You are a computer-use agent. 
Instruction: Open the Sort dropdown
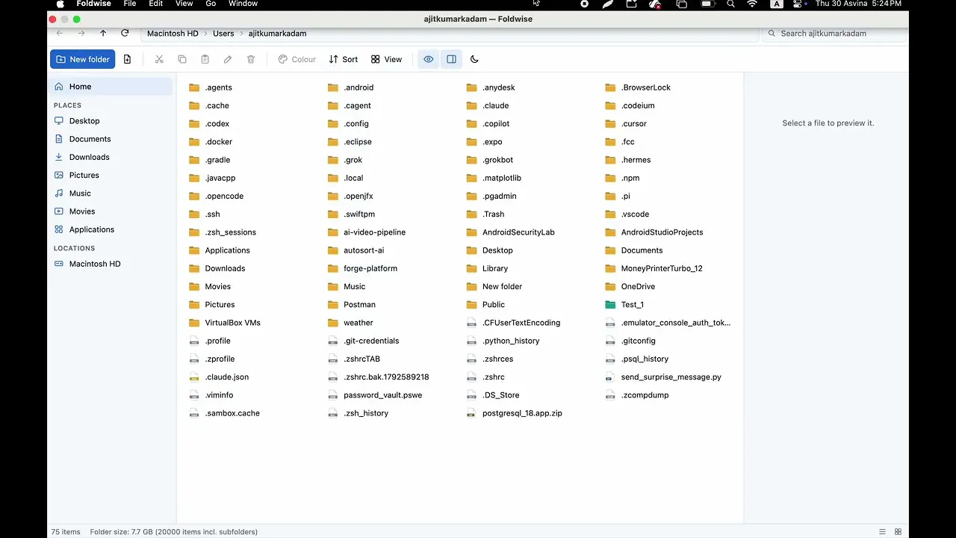coord(344,59)
